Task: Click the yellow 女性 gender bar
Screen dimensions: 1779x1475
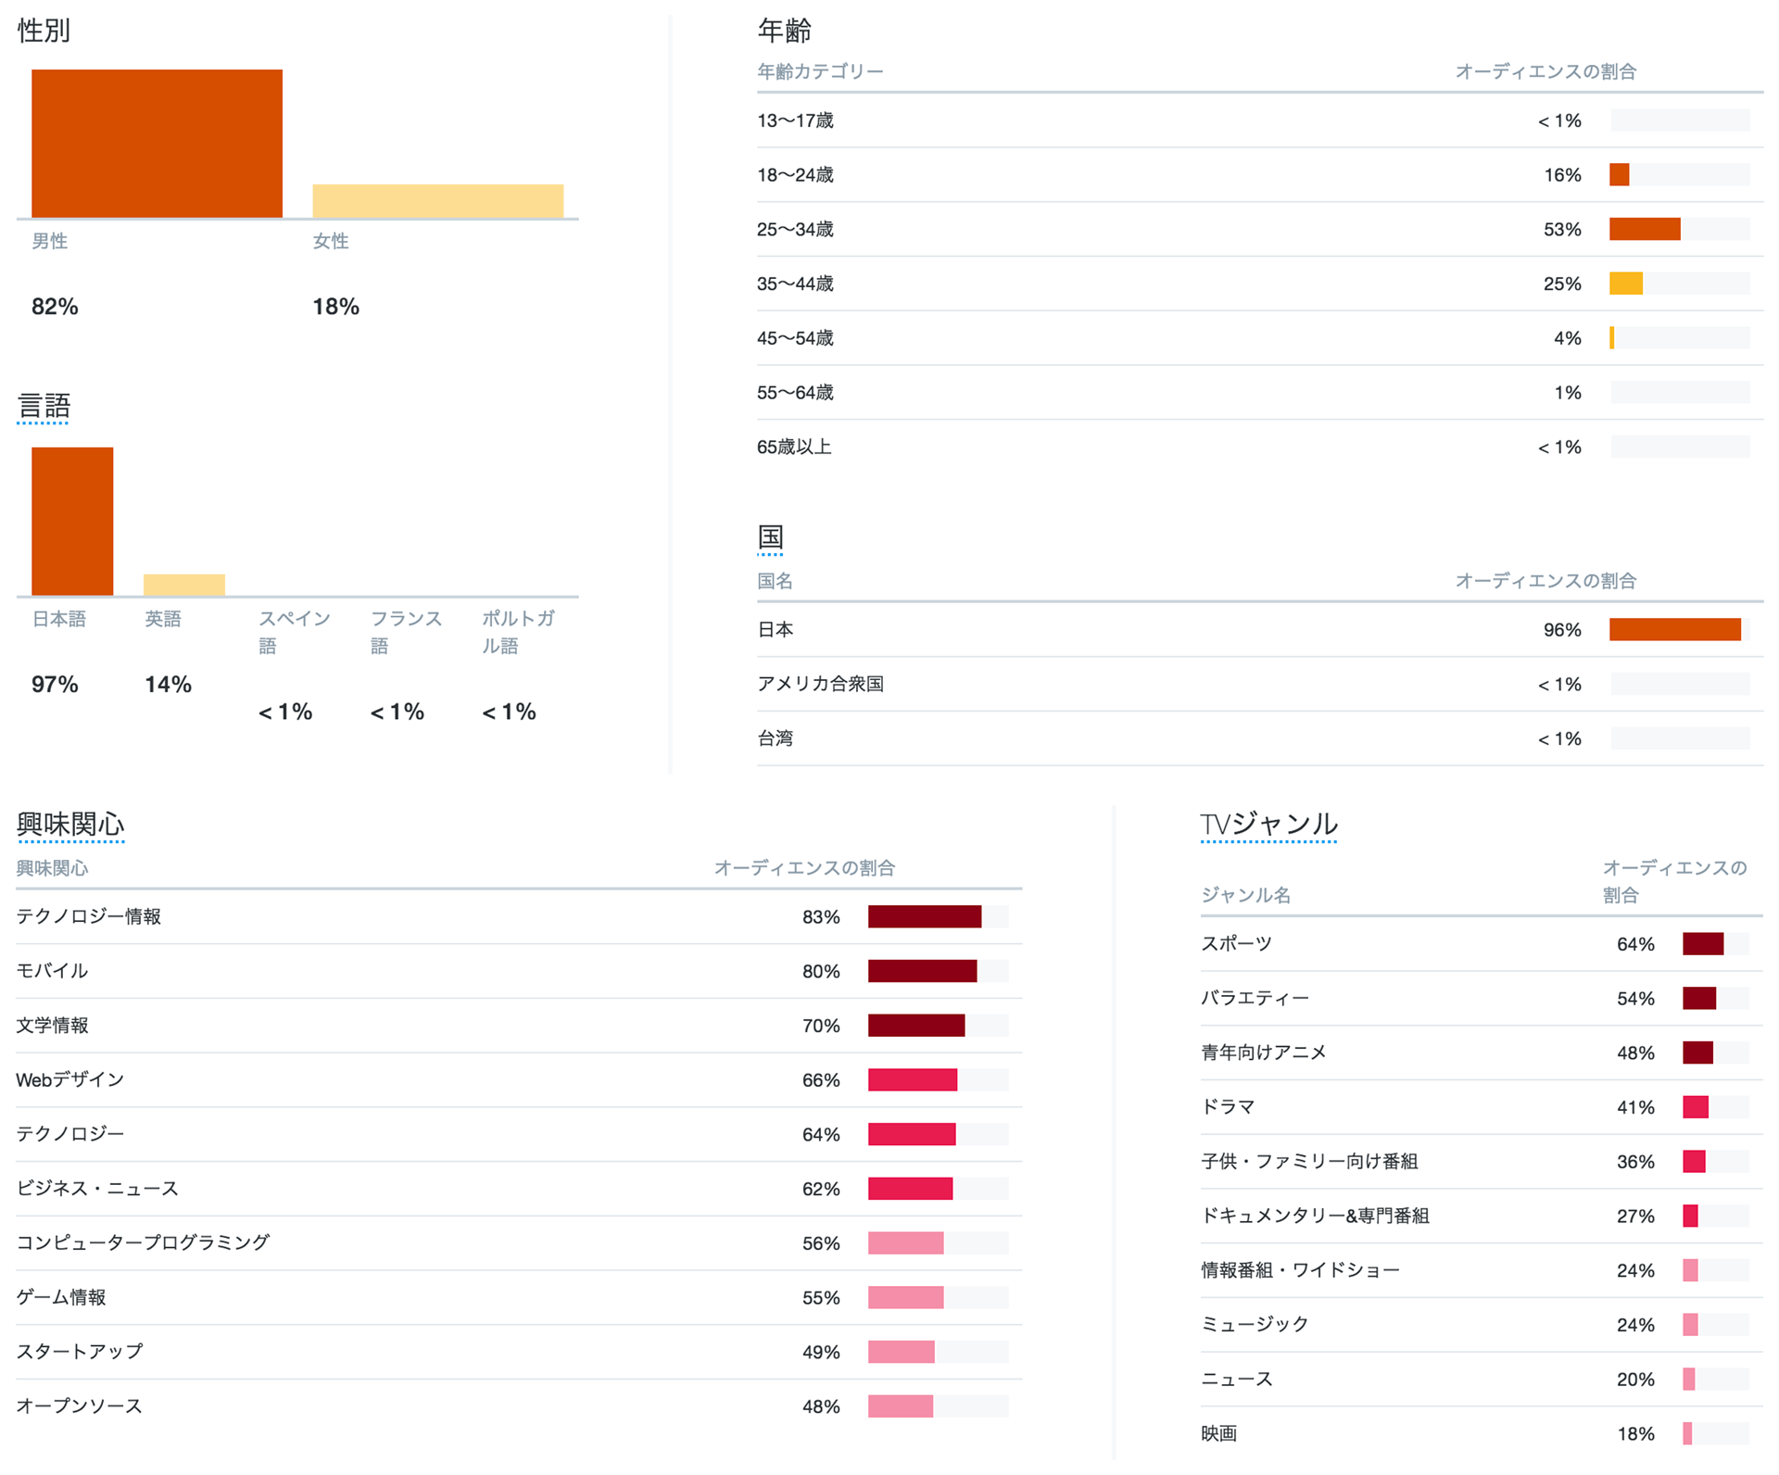Action: pos(437,201)
